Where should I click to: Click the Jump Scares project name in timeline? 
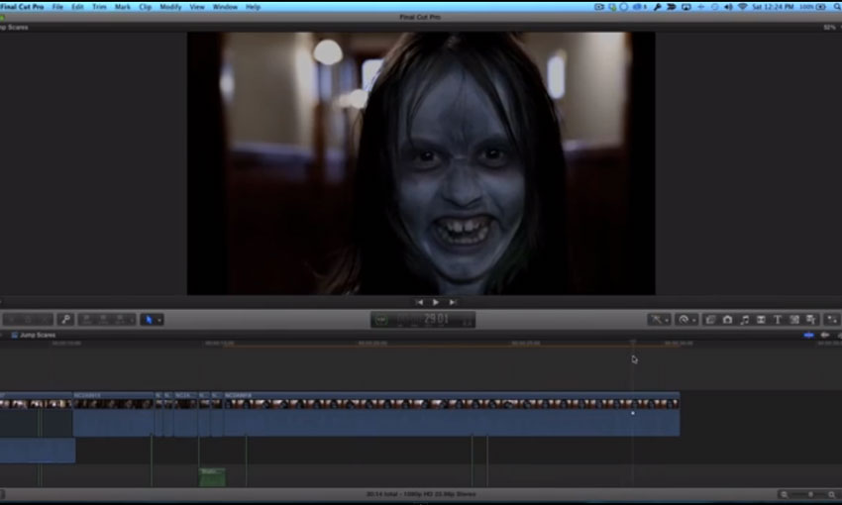38,335
